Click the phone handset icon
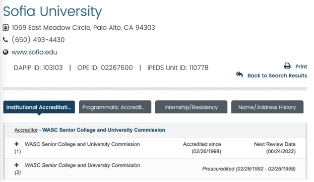 [6, 40]
